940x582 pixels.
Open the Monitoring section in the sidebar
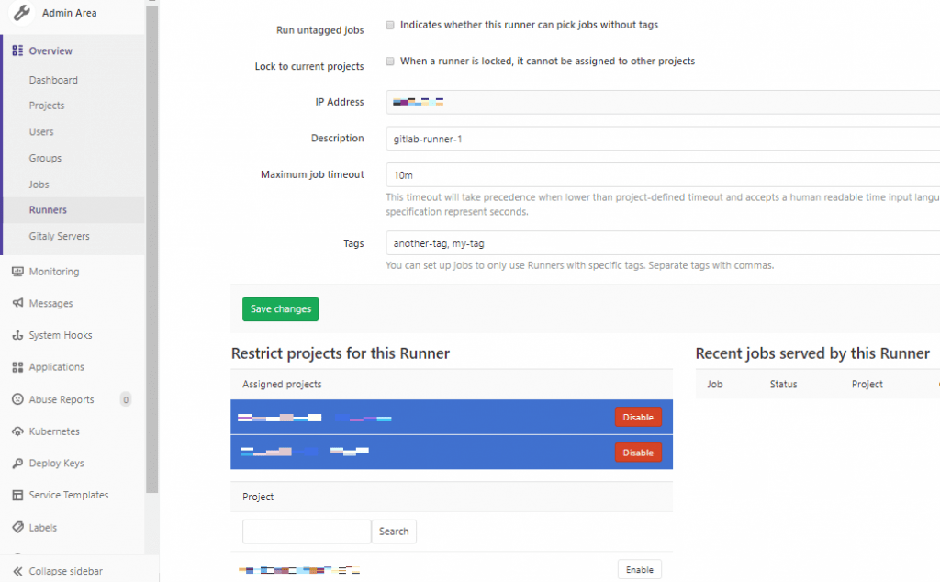click(56, 271)
